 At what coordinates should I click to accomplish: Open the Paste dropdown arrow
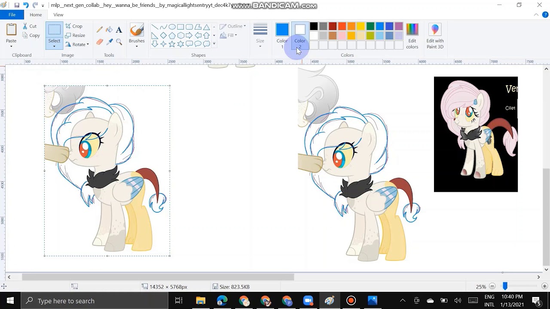pos(11,46)
